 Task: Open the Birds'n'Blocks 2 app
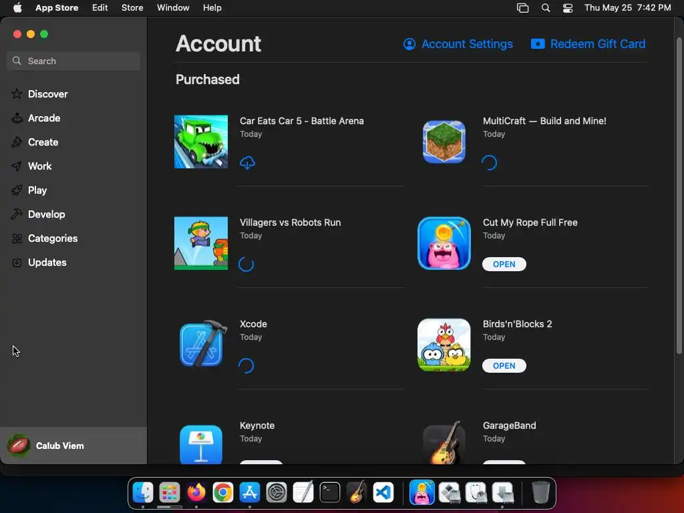tap(504, 365)
